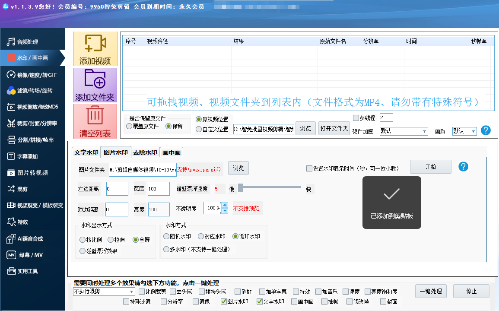Switch to the 画中画 tab
Viewport: 499px width, 311px height.
tap(171, 152)
